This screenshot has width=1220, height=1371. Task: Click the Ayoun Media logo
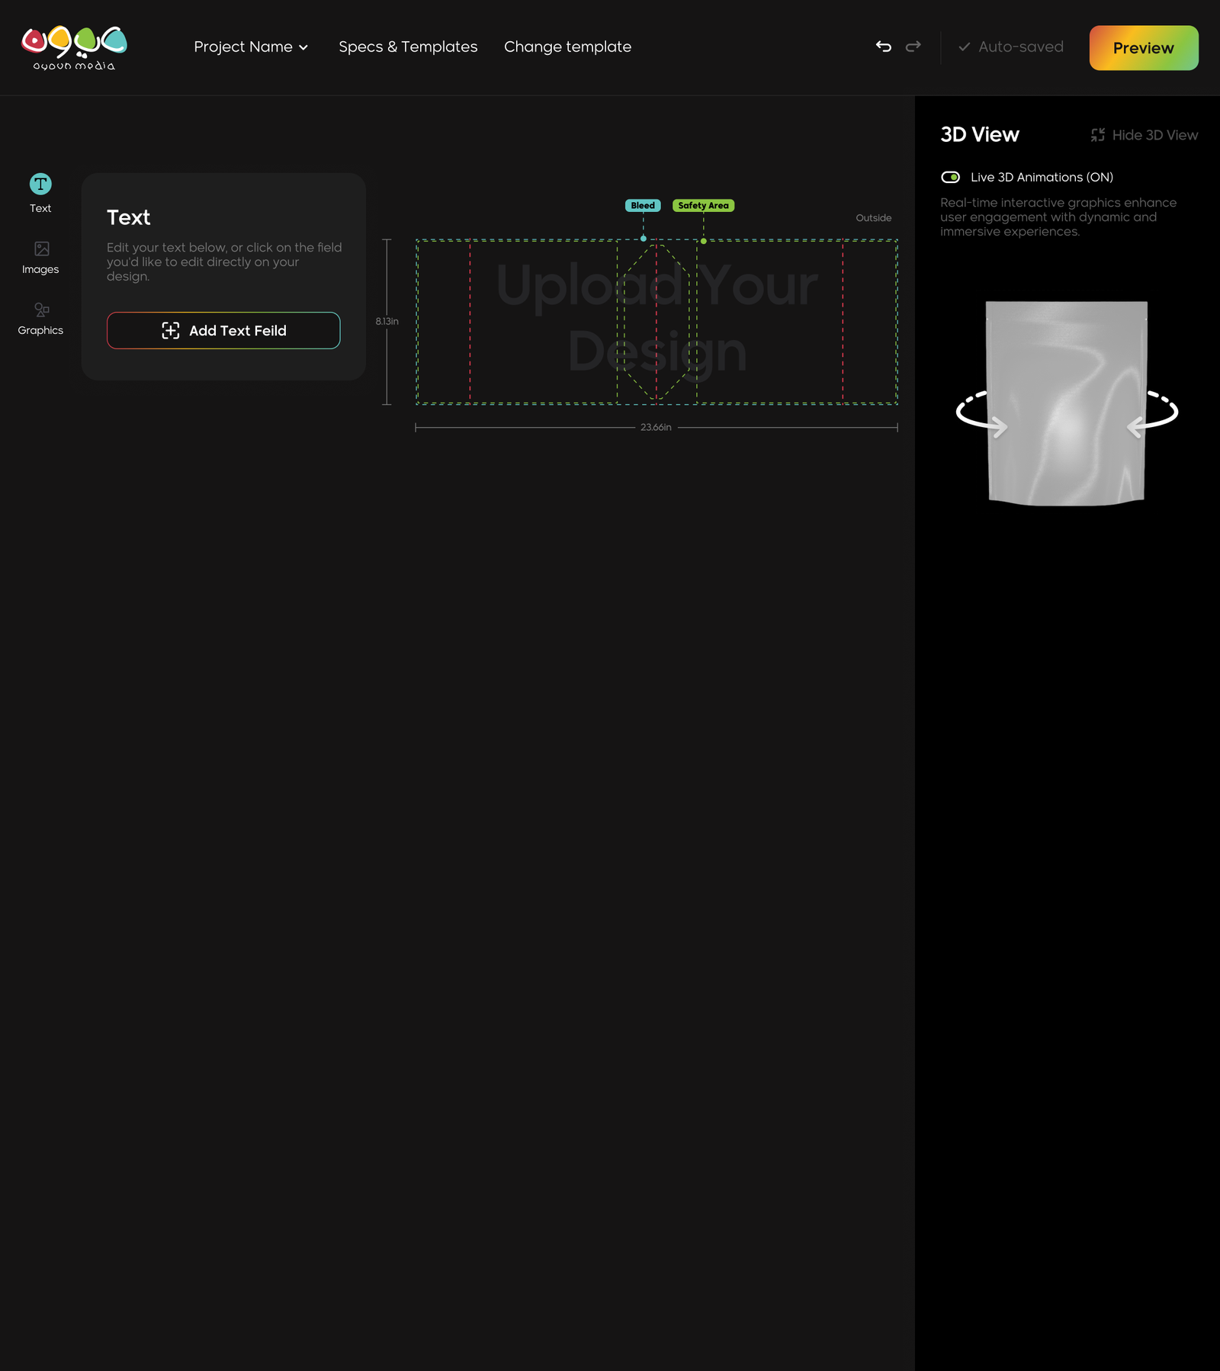point(74,47)
